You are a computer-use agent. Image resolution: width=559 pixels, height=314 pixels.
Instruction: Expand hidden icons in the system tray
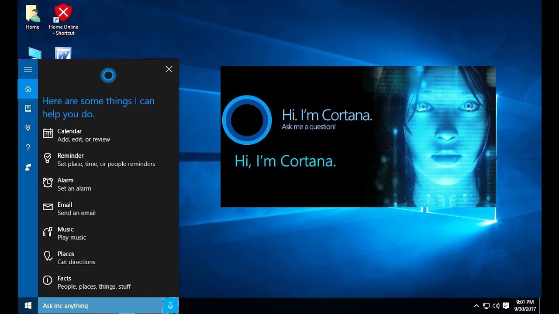[x=476, y=305]
